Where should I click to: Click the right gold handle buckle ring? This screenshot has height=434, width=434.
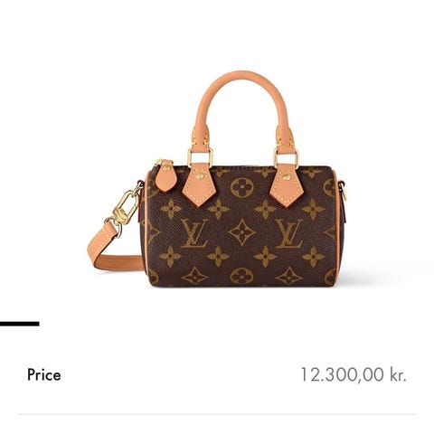pos(286,158)
